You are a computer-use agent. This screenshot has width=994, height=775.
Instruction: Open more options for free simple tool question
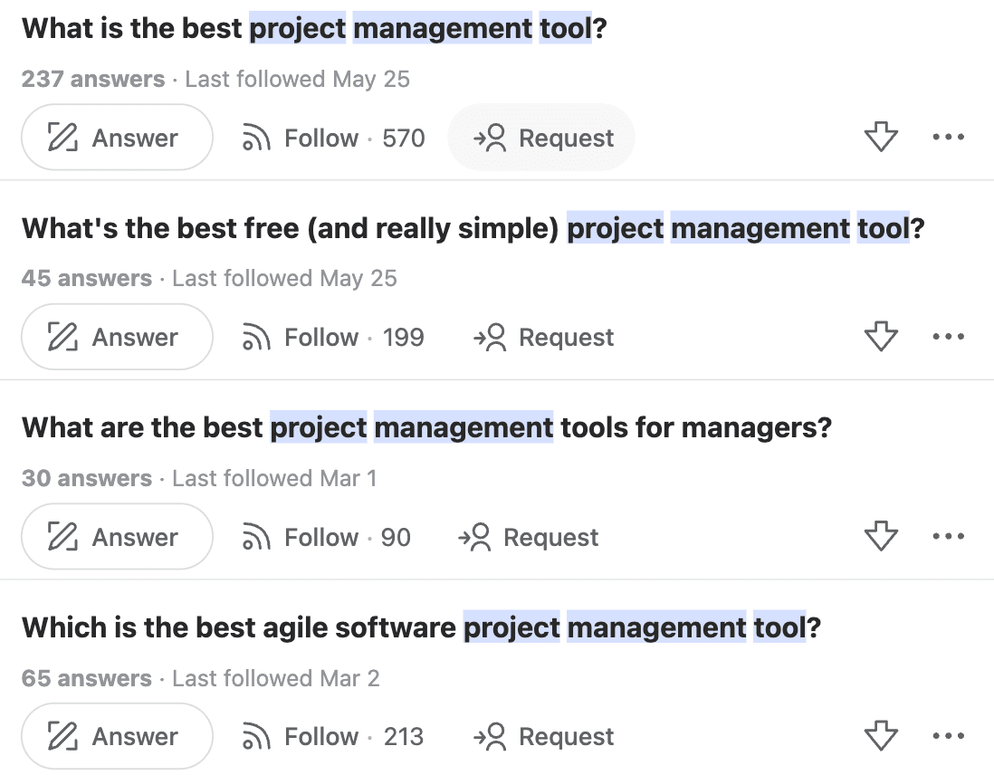tap(949, 337)
